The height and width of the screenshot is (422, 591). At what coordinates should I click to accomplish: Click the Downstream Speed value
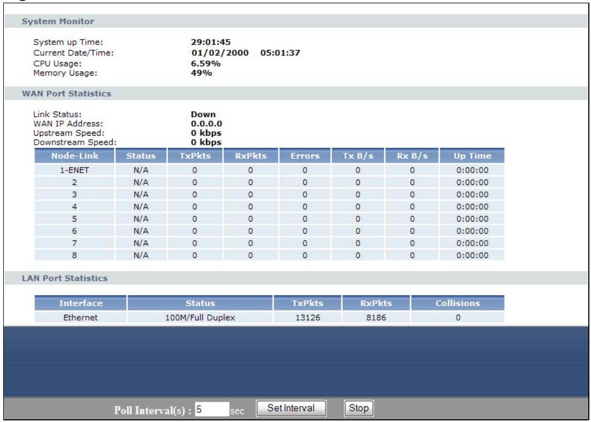pyautogui.click(x=206, y=142)
